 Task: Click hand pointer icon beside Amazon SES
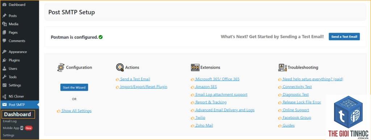[x=192, y=87]
